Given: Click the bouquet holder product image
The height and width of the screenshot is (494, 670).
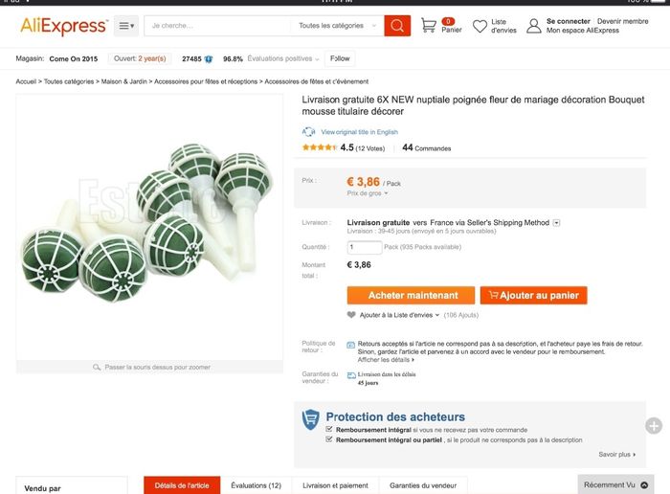Looking at the screenshot, I should point(149,227).
